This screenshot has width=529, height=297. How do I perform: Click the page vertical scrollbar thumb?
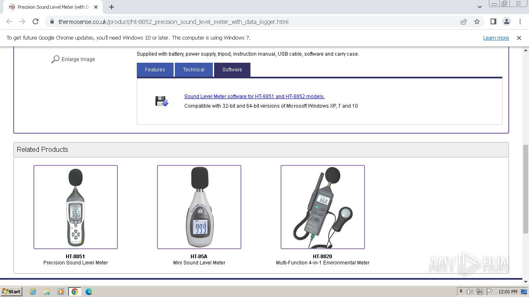click(x=526, y=189)
